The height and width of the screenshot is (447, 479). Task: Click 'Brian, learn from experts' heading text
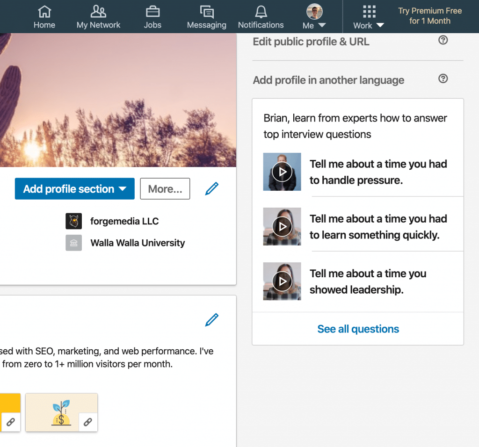coord(356,126)
